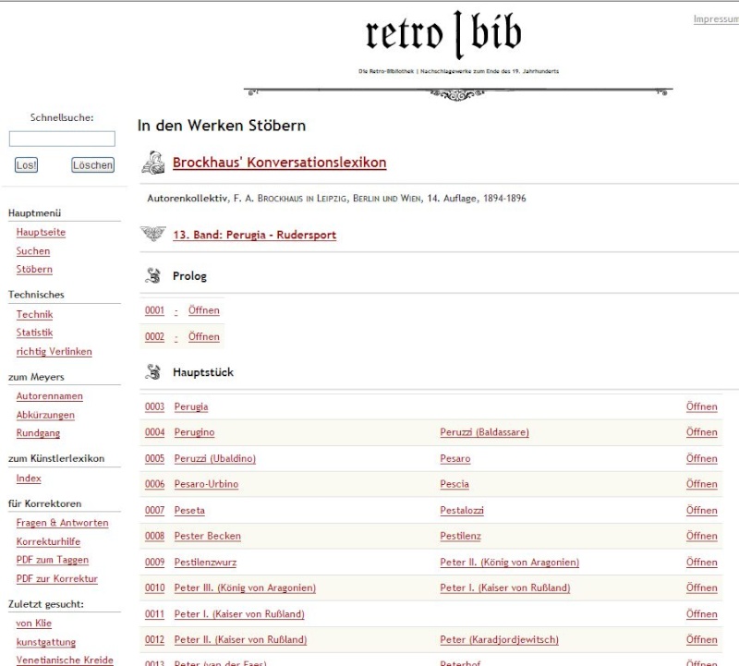This screenshot has height=666, width=739.
Task: Click Öffnen in the 0008 row
Action: point(702,536)
